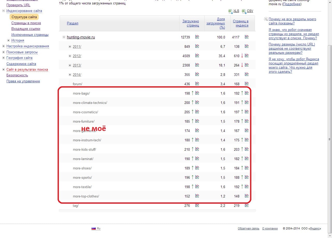Open help: Почему размеры разделов не соответствуют
This screenshot has height=238, width=332.
coord(292,49)
